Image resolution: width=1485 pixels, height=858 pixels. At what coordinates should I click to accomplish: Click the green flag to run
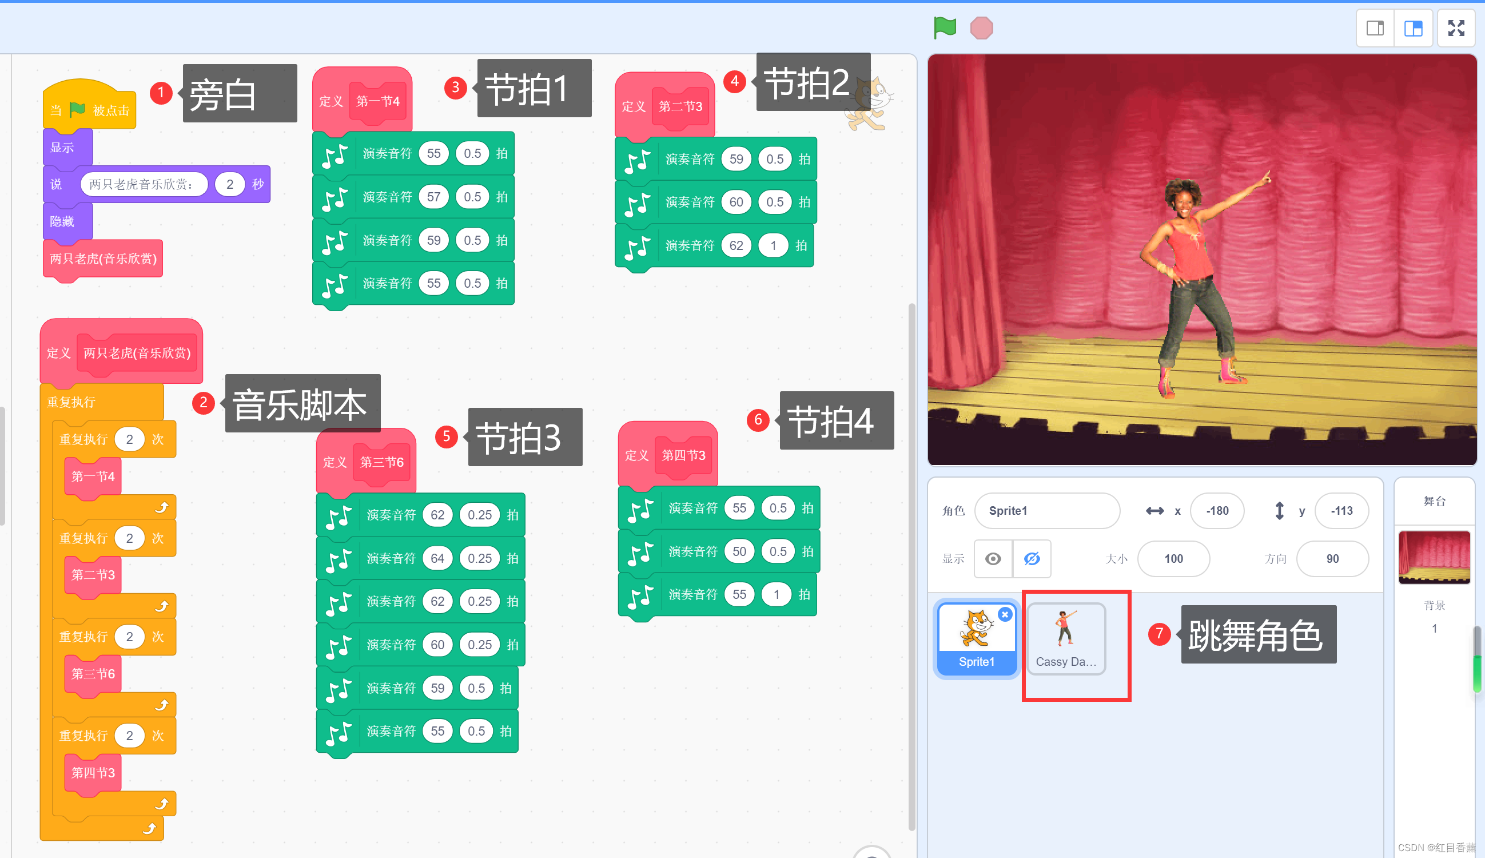point(944,27)
